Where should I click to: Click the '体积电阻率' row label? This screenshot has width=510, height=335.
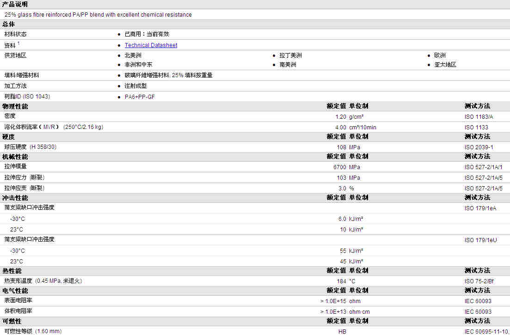[x=18, y=311]
